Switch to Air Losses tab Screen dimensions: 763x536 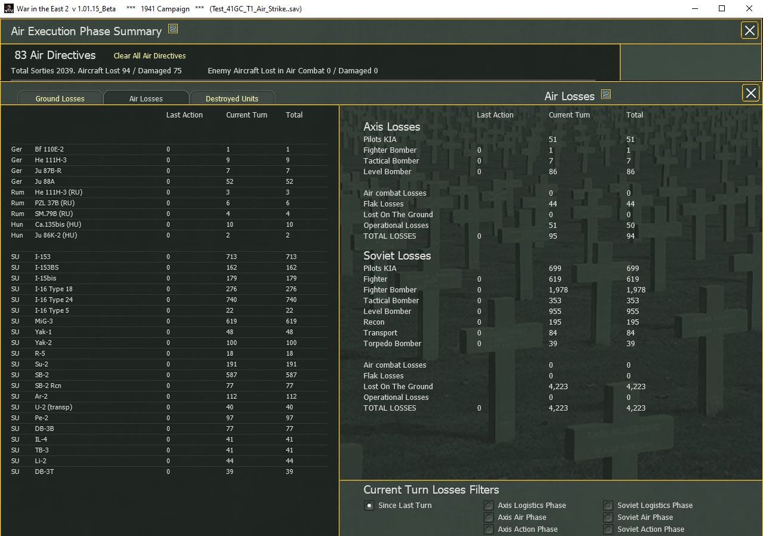[x=146, y=98]
